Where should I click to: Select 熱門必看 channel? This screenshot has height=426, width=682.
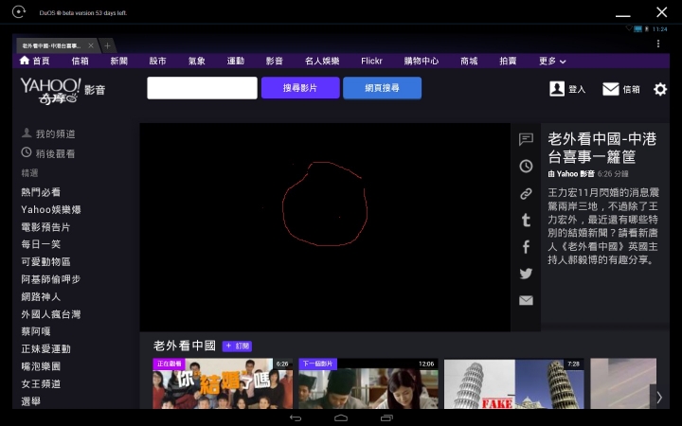[x=41, y=192]
